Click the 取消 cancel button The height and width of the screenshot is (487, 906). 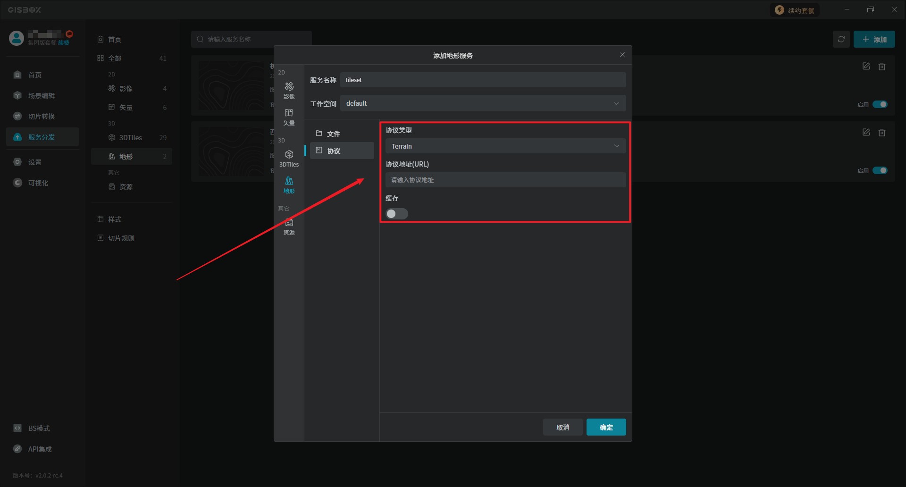point(562,427)
